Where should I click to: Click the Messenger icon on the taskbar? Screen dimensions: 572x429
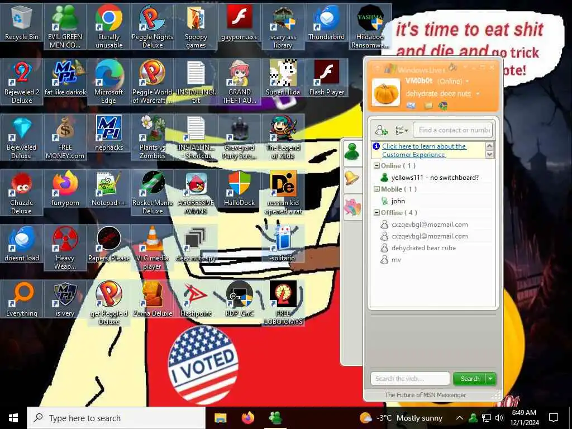point(275,418)
